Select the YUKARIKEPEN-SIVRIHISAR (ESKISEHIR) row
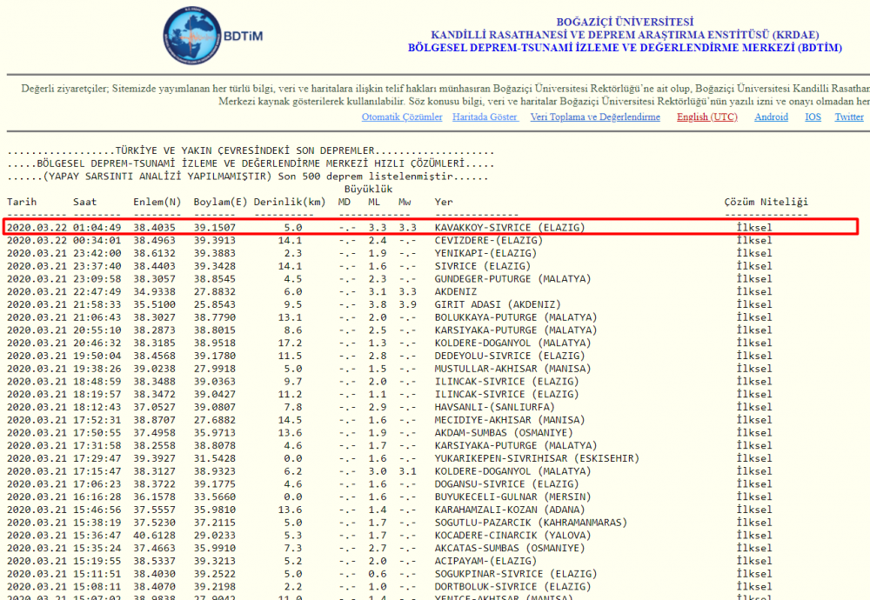Viewport: 870px width, 600px height. [537, 458]
